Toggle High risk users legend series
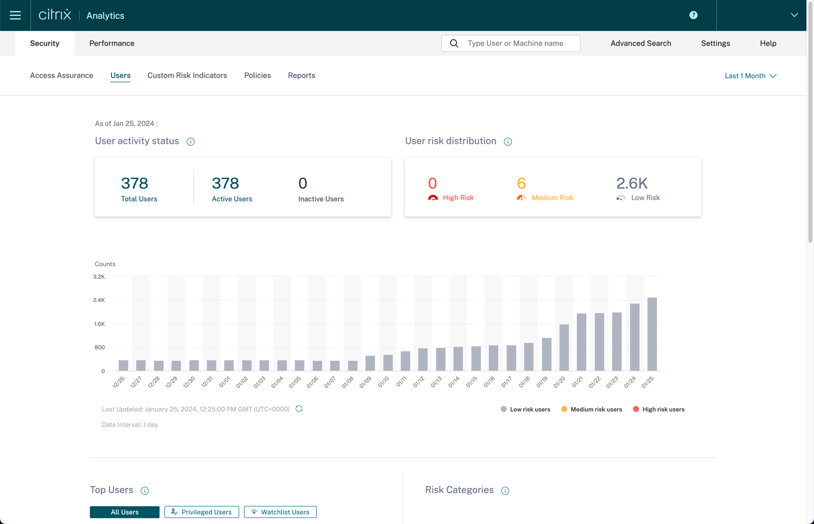 pos(659,410)
